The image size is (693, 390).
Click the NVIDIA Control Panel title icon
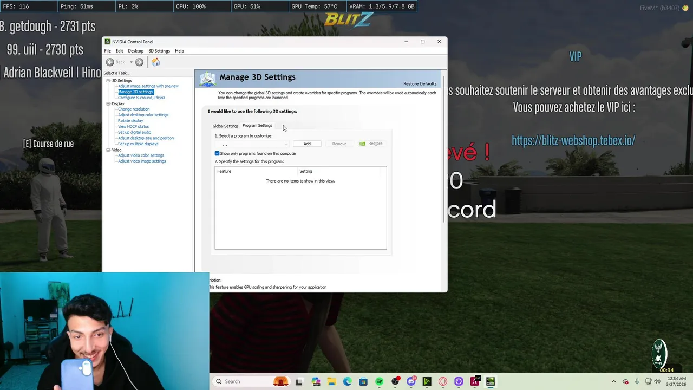pos(108,42)
